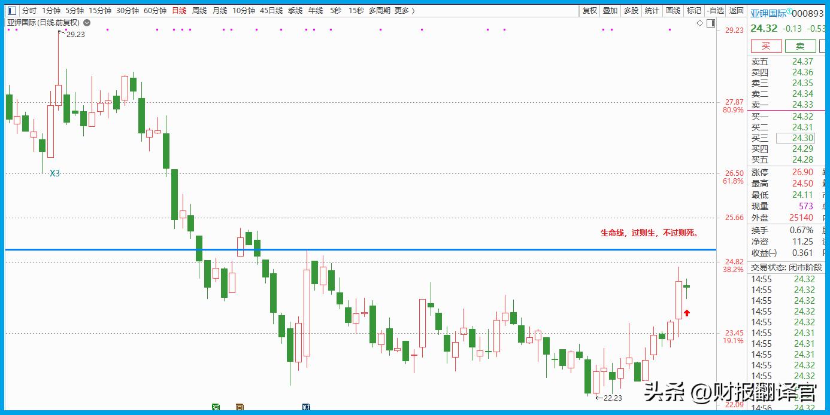The width and height of the screenshot is (830, 415).
Task: Click the boxed 买三 24.30 price
Action: (x=796, y=138)
